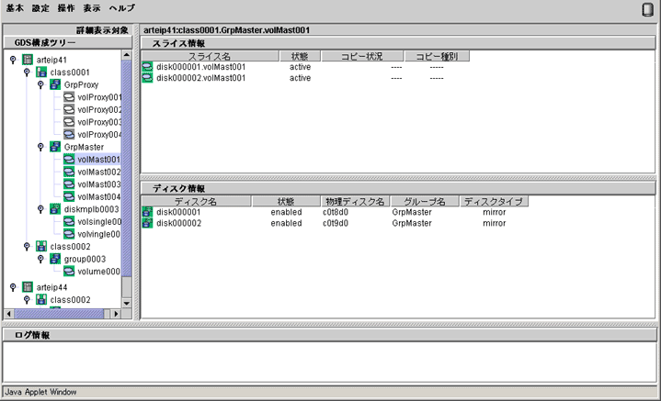Click the volProxy004 volume icon
The image size is (661, 401).
pyautogui.click(x=69, y=134)
